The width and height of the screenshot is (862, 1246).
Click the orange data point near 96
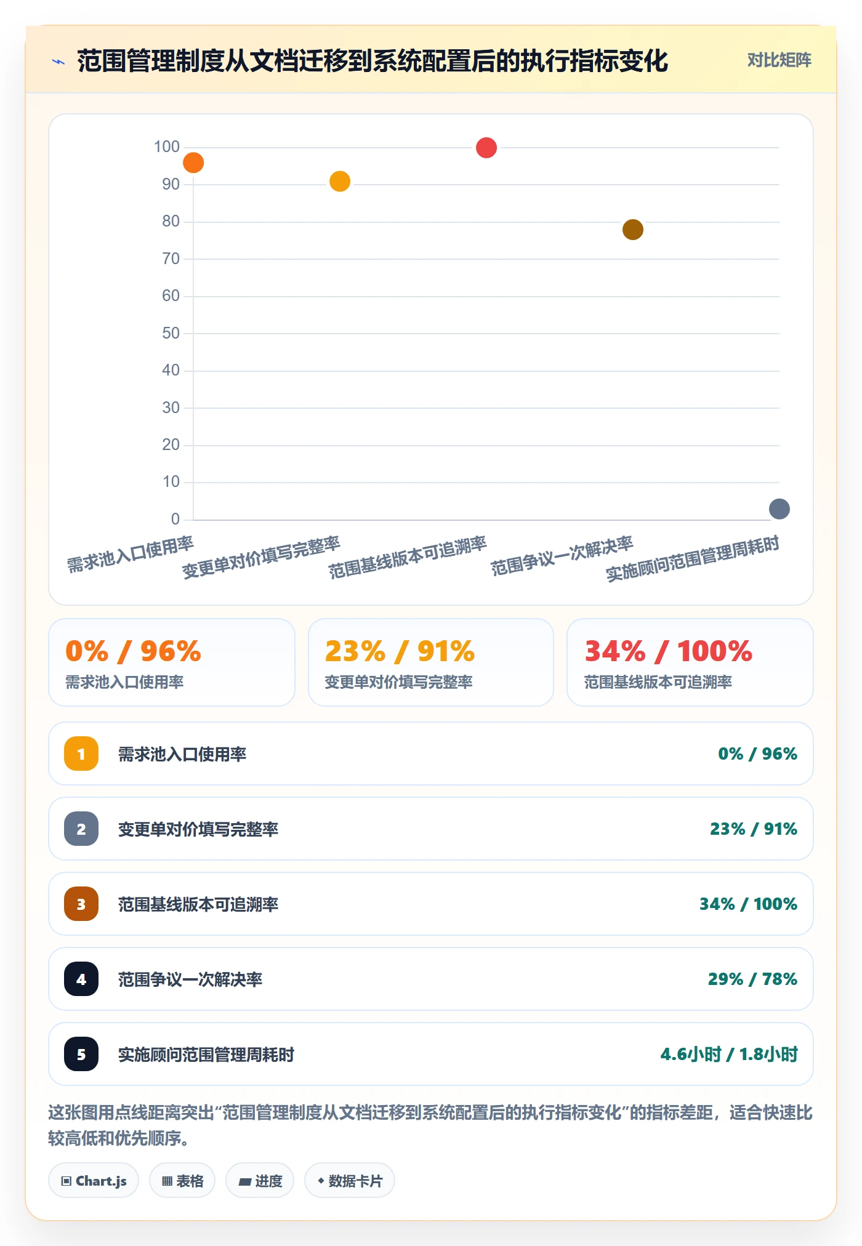coord(193,163)
